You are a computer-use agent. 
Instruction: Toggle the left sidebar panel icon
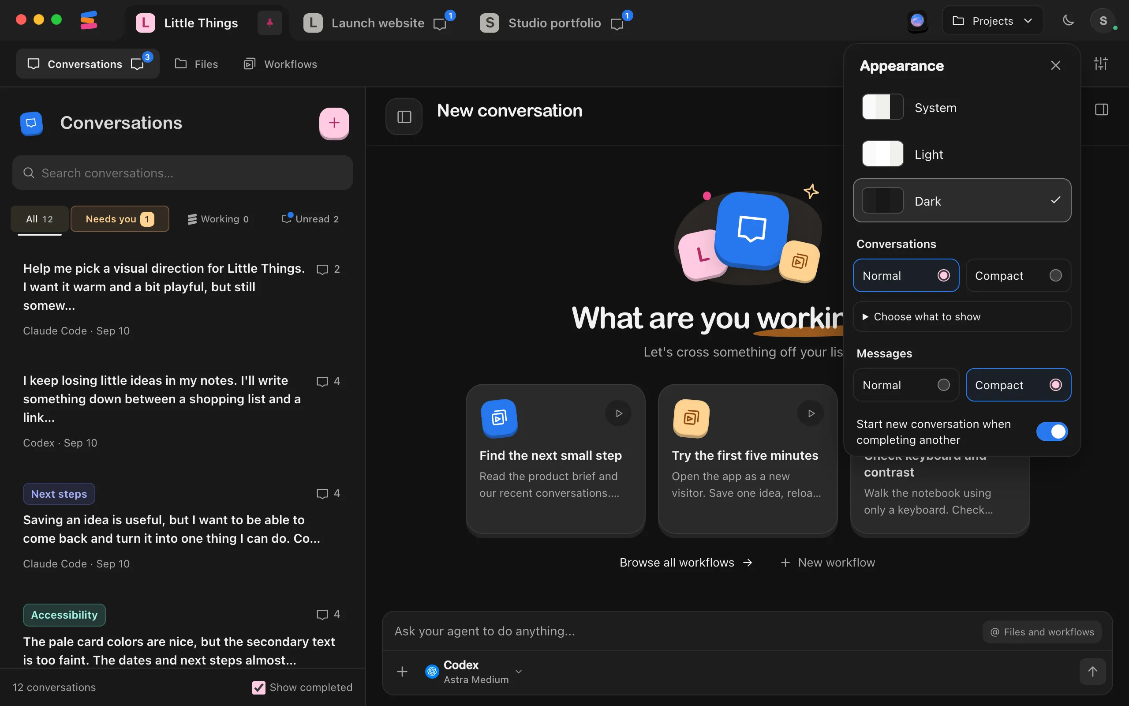(x=404, y=117)
